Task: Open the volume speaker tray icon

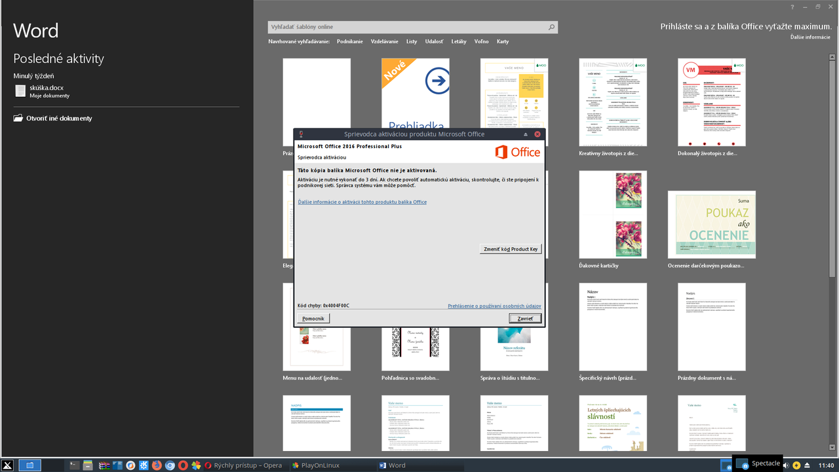Action: (786, 465)
